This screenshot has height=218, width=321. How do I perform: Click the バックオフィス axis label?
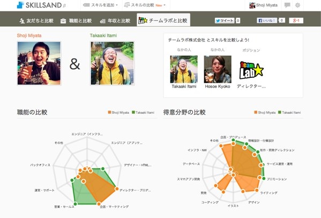coord(40,165)
